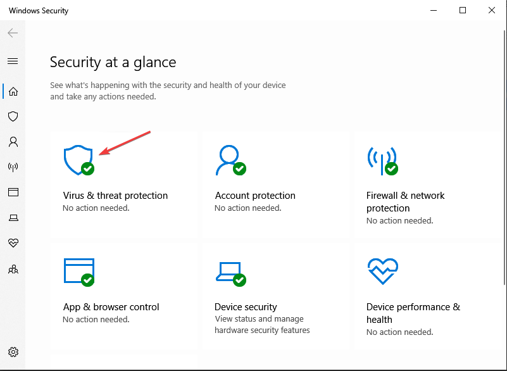
Task: Click the Virus & threat protection shield tile icon
Action: tap(79, 160)
